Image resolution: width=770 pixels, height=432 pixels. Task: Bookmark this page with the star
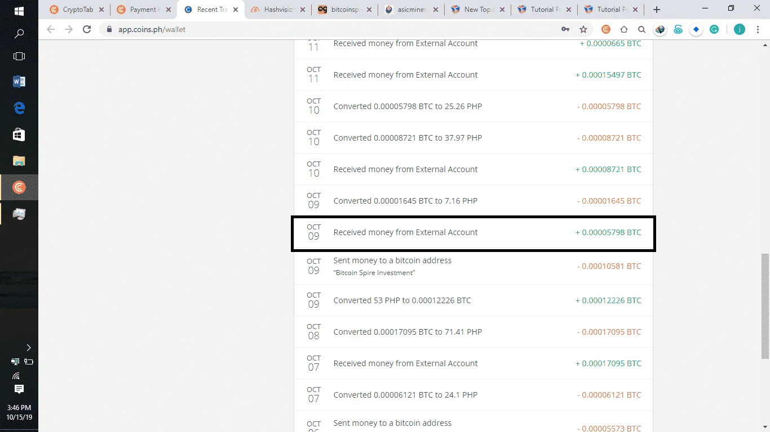pos(583,29)
